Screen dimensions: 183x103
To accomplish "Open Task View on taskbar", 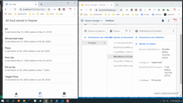I will 8,101.
